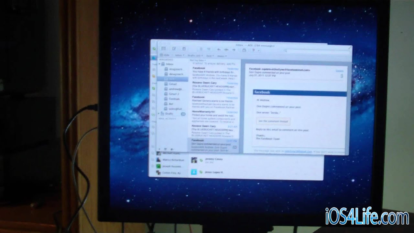Collapse the Inbox disclosure triangle

point(159,64)
